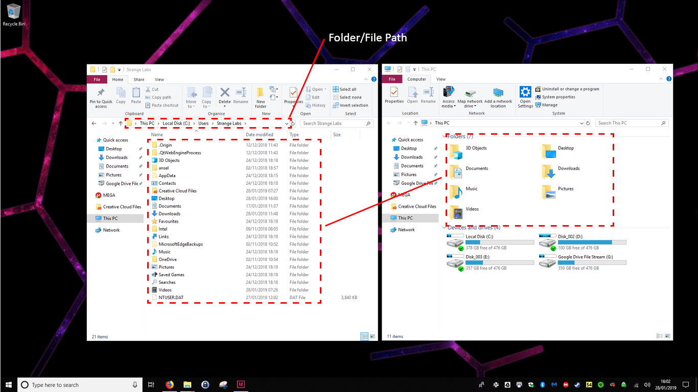This screenshot has height=392, width=698.
Task: Switch to the Share ribbon tab
Action: [x=139, y=80]
